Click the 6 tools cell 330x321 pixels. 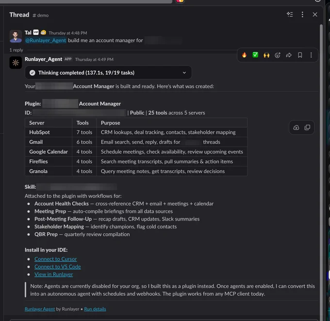coord(84,142)
